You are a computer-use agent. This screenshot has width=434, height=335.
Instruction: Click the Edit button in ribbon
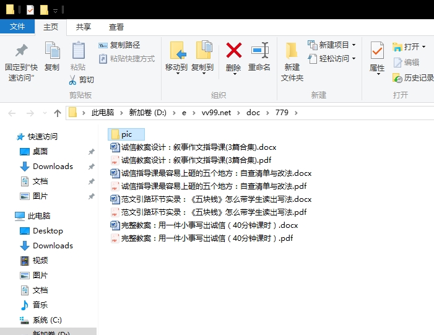(x=406, y=63)
